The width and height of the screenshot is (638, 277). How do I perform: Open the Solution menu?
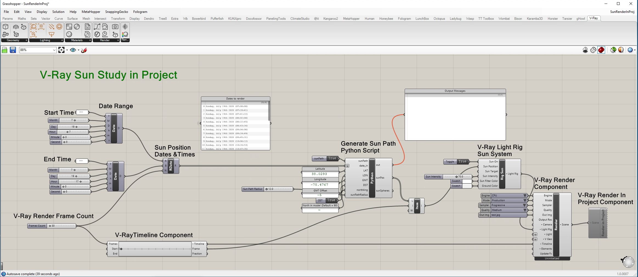click(x=58, y=12)
